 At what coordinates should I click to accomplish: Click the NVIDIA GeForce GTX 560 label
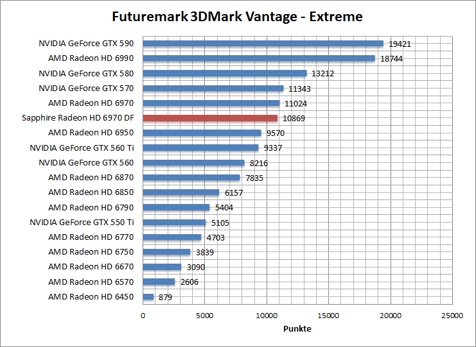tap(86, 162)
